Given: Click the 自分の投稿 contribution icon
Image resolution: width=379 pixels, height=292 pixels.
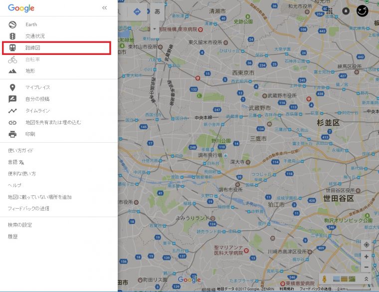Looking at the screenshot, I should click(x=12, y=99).
